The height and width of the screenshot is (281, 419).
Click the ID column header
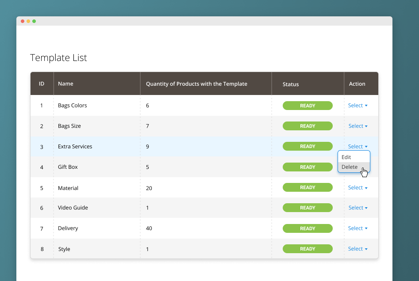click(x=42, y=84)
